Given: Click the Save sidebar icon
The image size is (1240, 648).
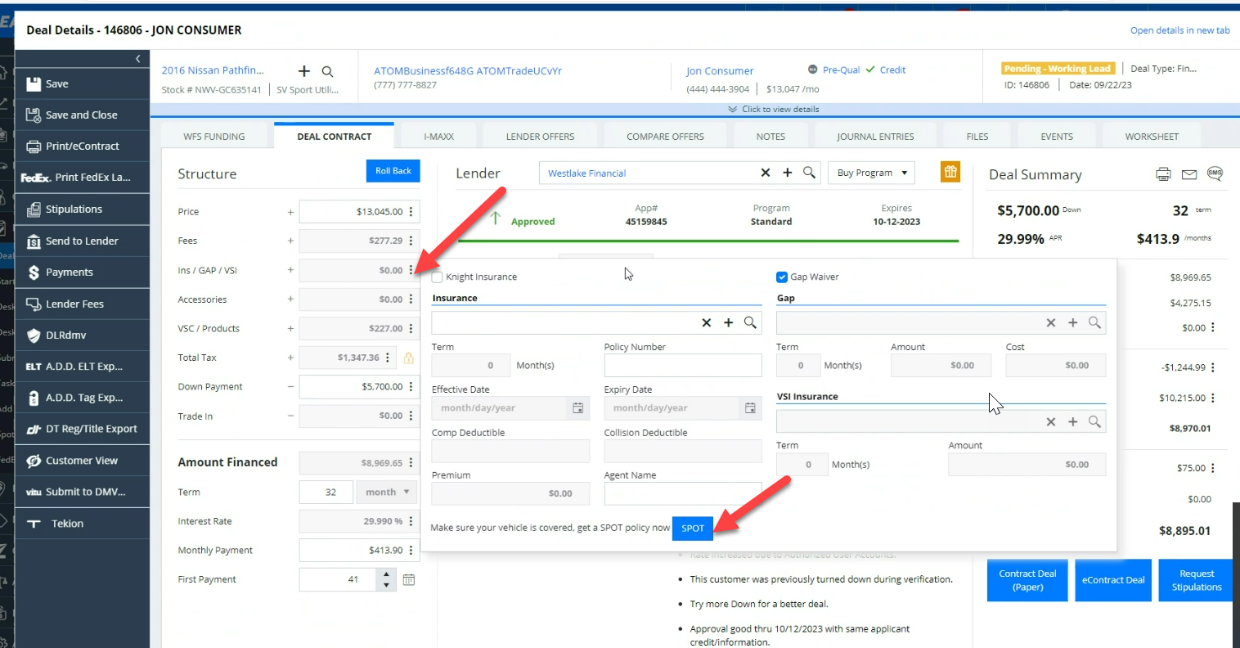Looking at the screenshot, I should [34, 83].
